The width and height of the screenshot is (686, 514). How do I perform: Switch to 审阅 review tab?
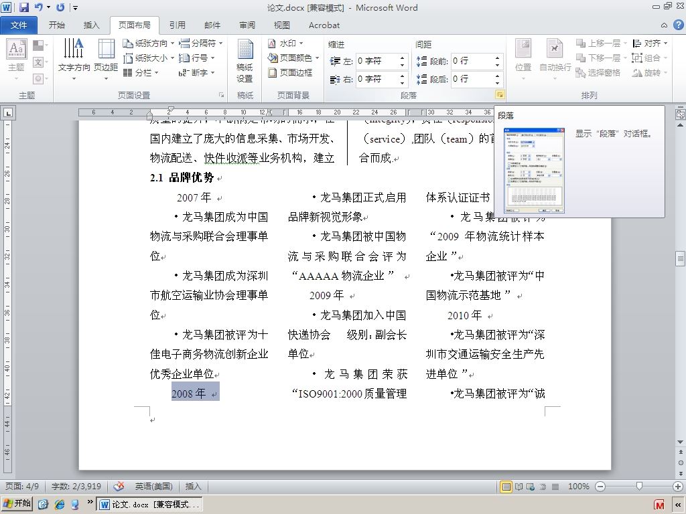click(247, 25)
